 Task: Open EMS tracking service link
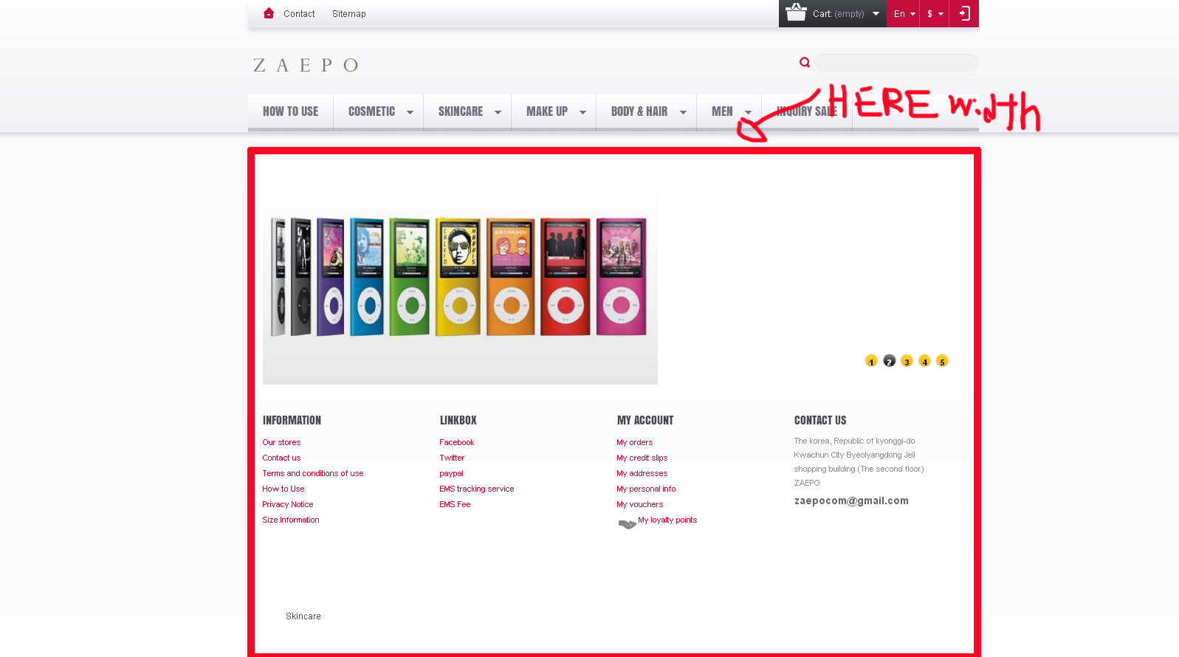coord(477,489)
